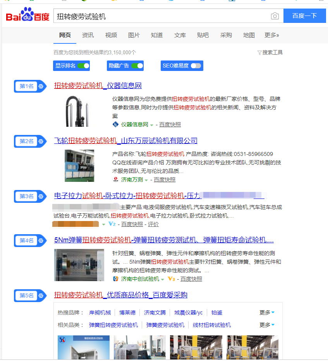Screen dimensions: 328x361
Task: Select hot brand 岸昶机械
Action: coord(100,313)
